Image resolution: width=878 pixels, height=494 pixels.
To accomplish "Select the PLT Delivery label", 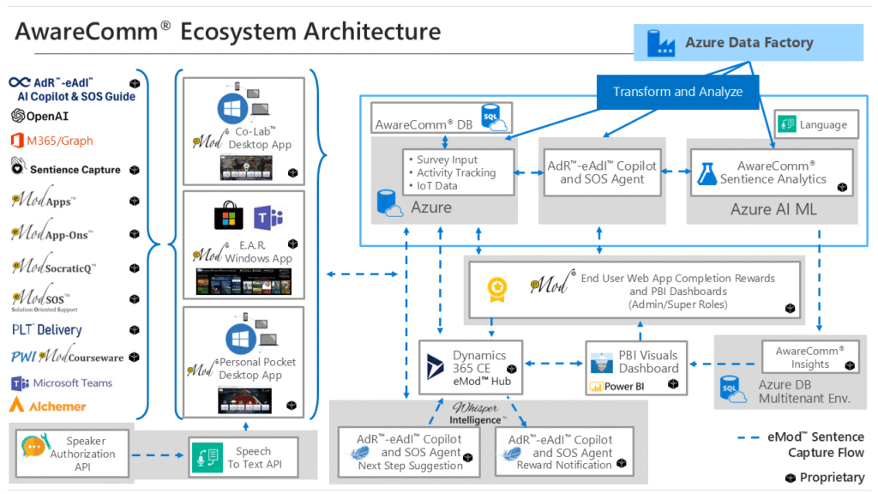I will 47,330.
